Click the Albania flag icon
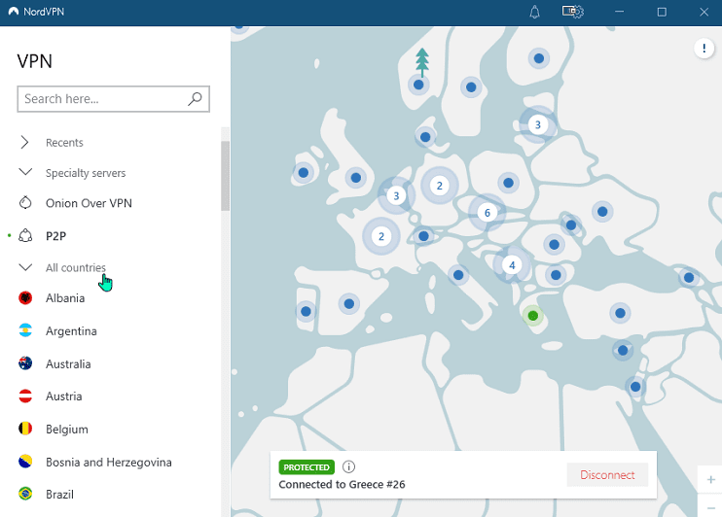 pyautogui.click(x=25, y=298)
